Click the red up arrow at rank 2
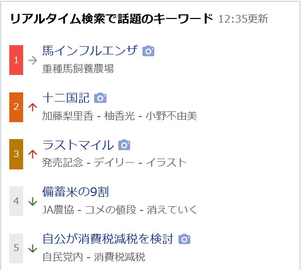Image resolution: width=306 pixels, height=270 pixels. [32, 107]
